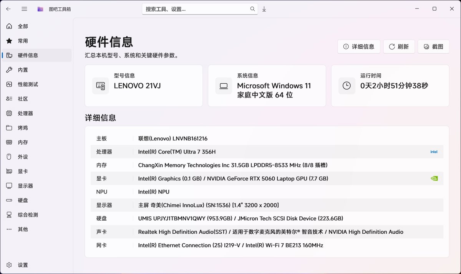This screenshot has height=274, width=461.
Task: Click the 型号信息 device icon
Action: click(101, 86)
